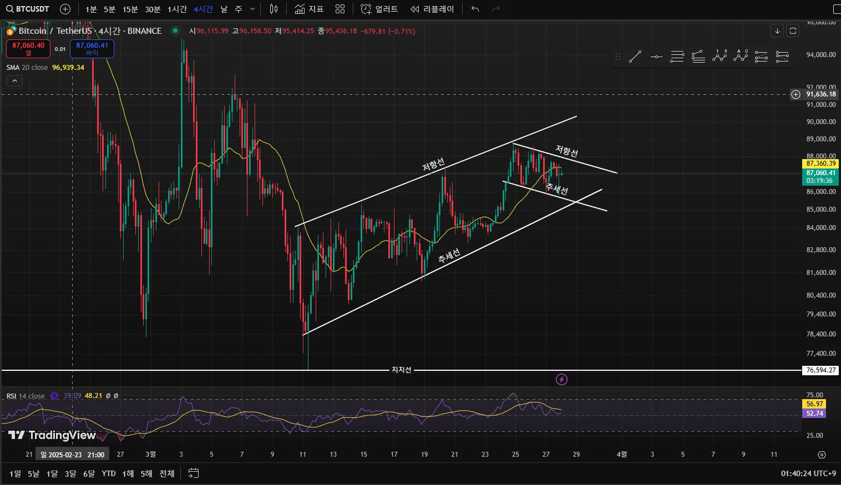Select the 지지선 support line label
Screen dimensions: 841x485
pos(402,370)
